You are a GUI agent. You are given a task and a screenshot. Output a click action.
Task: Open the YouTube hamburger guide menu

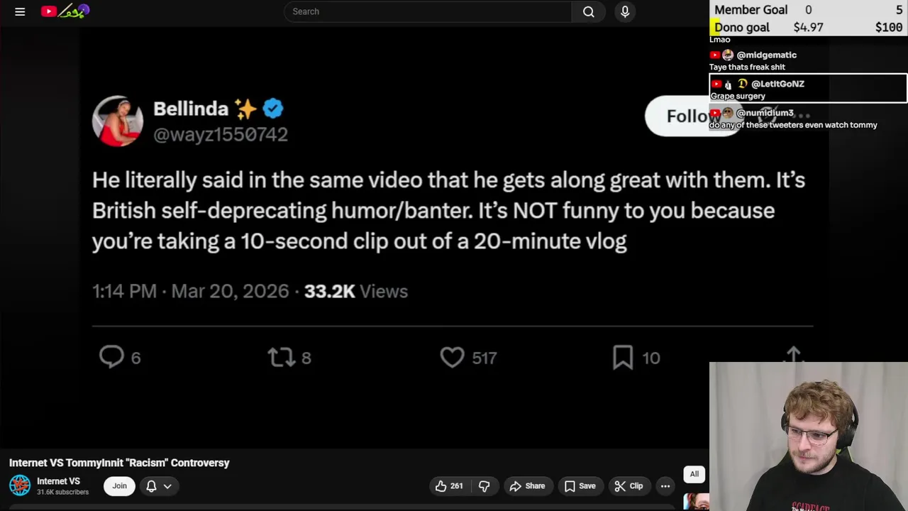(x=20, y=11)
